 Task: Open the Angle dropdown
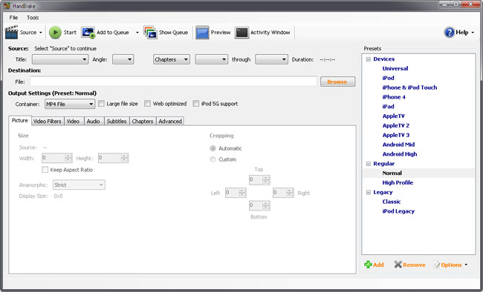coord(123,59)
